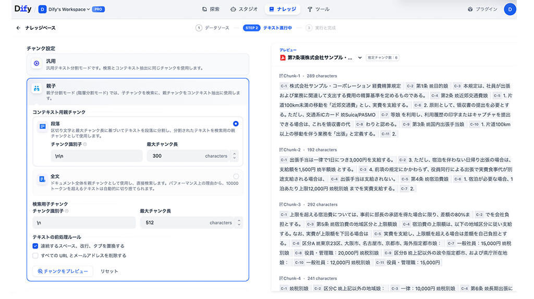Click the 全文 full document icon
534x299 pixels.
coord(42,179)
